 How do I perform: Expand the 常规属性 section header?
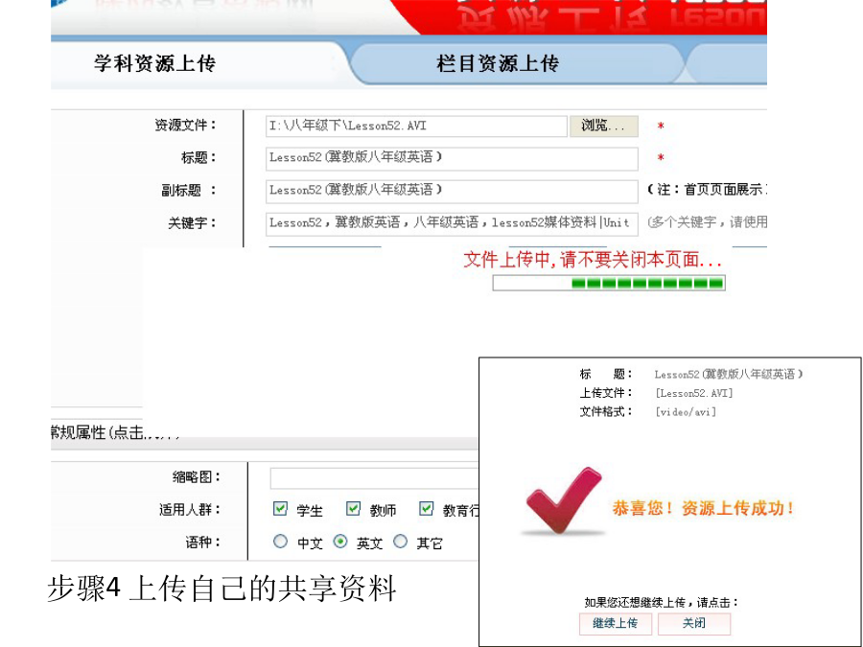pos(114,432)
